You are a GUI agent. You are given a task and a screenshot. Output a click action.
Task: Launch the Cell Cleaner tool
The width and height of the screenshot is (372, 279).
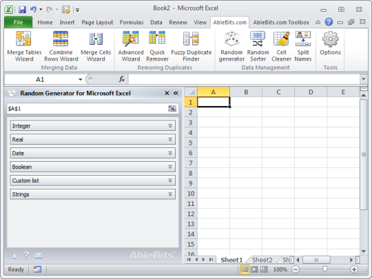click(281, 47)
